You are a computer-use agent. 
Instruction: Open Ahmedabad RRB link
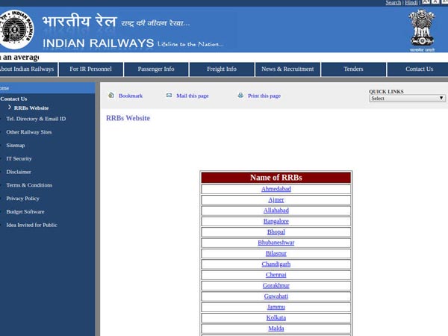(276, 189)
